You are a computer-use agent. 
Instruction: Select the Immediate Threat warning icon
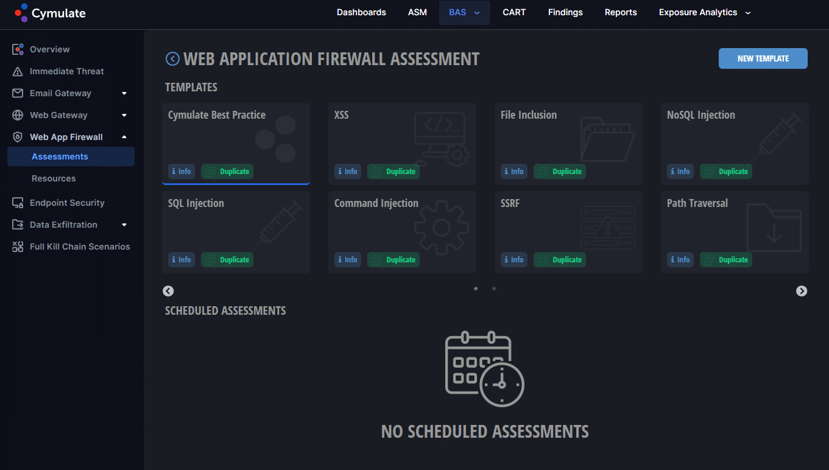18,71
